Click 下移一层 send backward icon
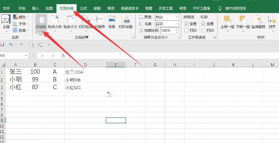Screen dimensions: 279x143 243,19
